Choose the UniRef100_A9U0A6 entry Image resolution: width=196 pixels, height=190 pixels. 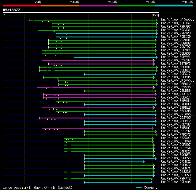point(176,182)
